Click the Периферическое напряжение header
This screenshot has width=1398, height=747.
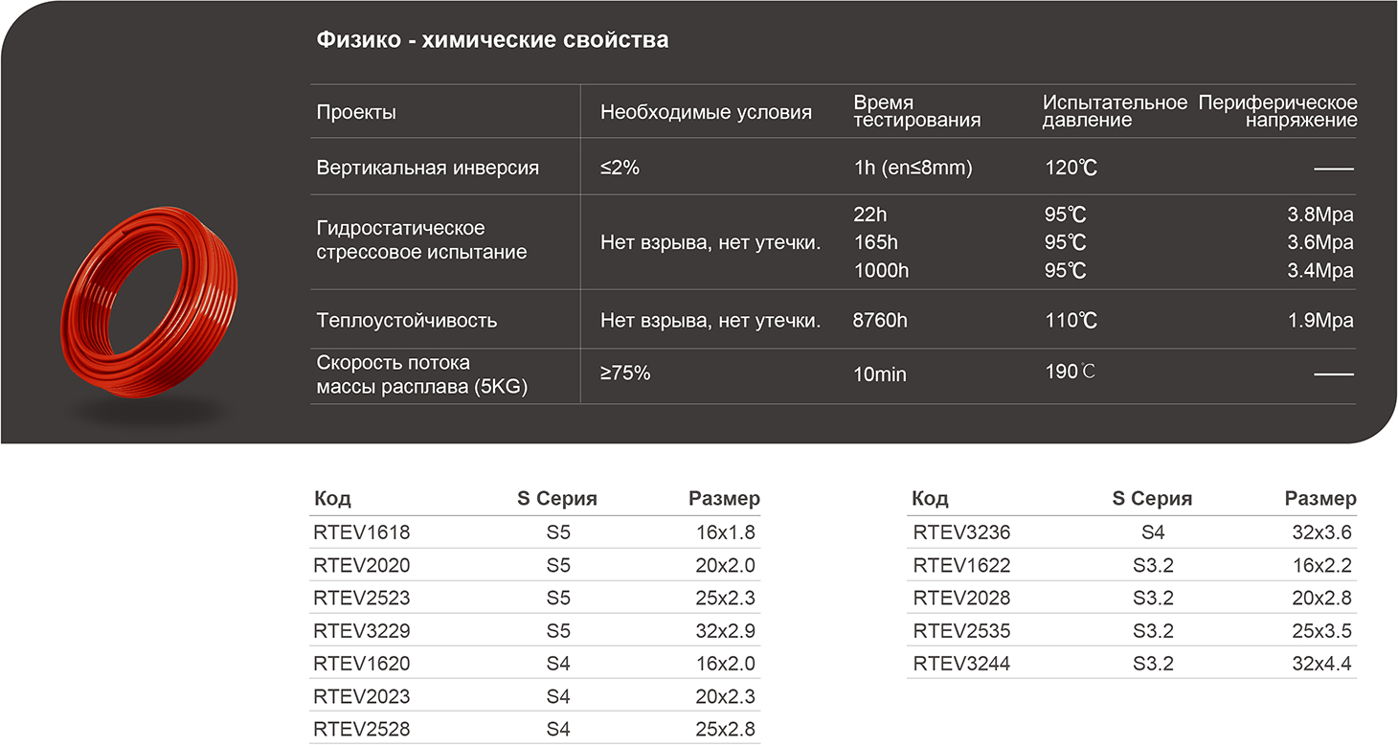1278,110
